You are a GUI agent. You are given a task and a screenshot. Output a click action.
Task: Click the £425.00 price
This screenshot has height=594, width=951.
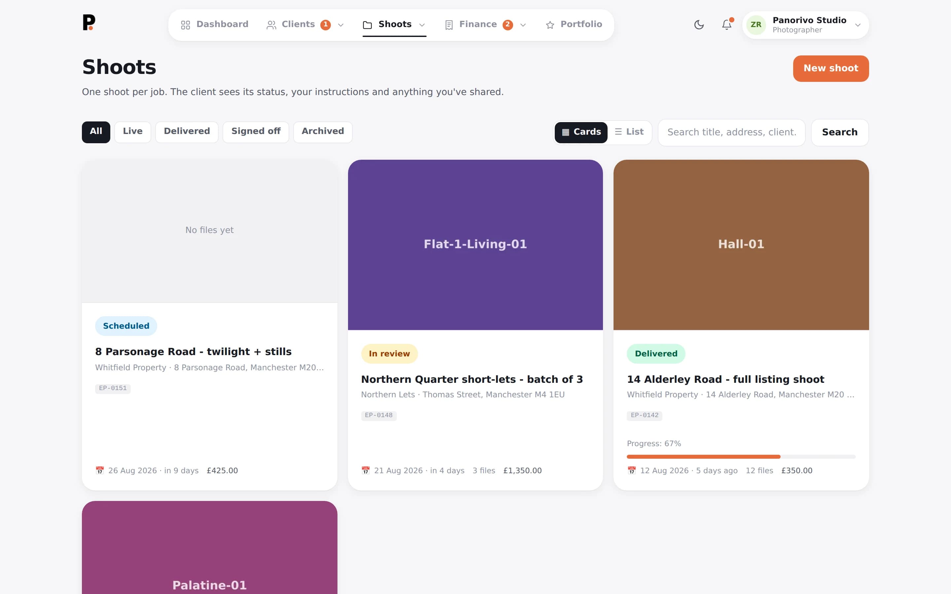coord(223,471)
